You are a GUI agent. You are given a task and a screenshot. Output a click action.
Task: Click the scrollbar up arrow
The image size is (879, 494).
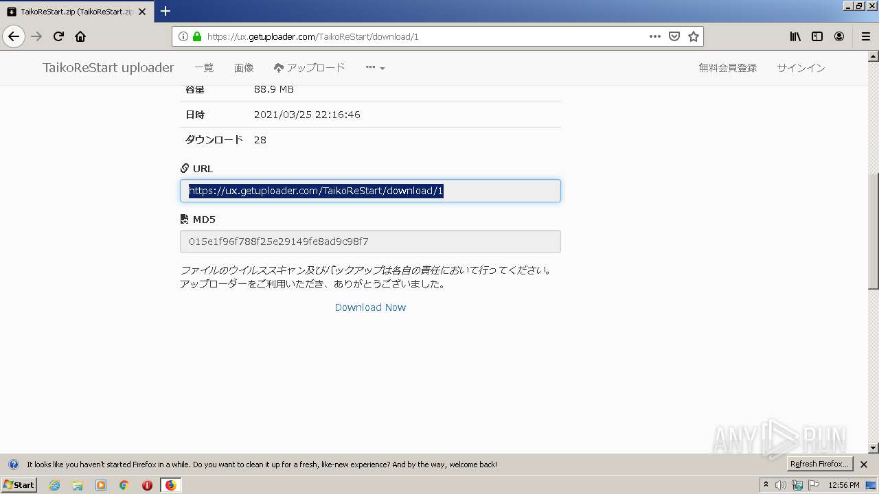click(874, 56)
